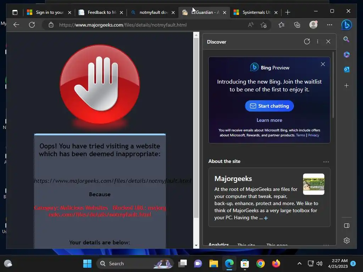The width and height of the screenshot is (363, 272).
Task: Reload the page with refresh icon
Action: click(32, 25)
